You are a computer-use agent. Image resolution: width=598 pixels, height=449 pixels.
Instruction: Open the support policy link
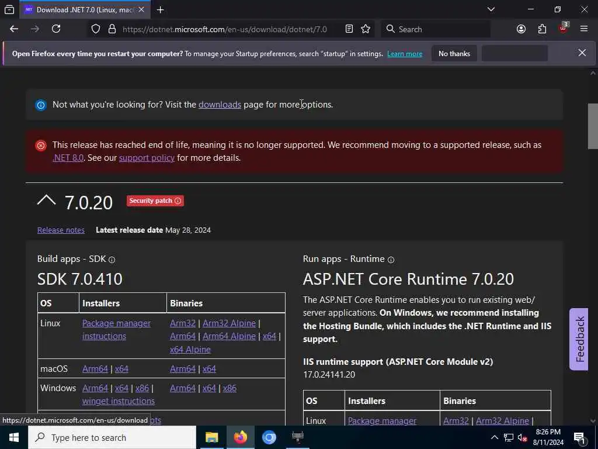(x=147, y=158)
